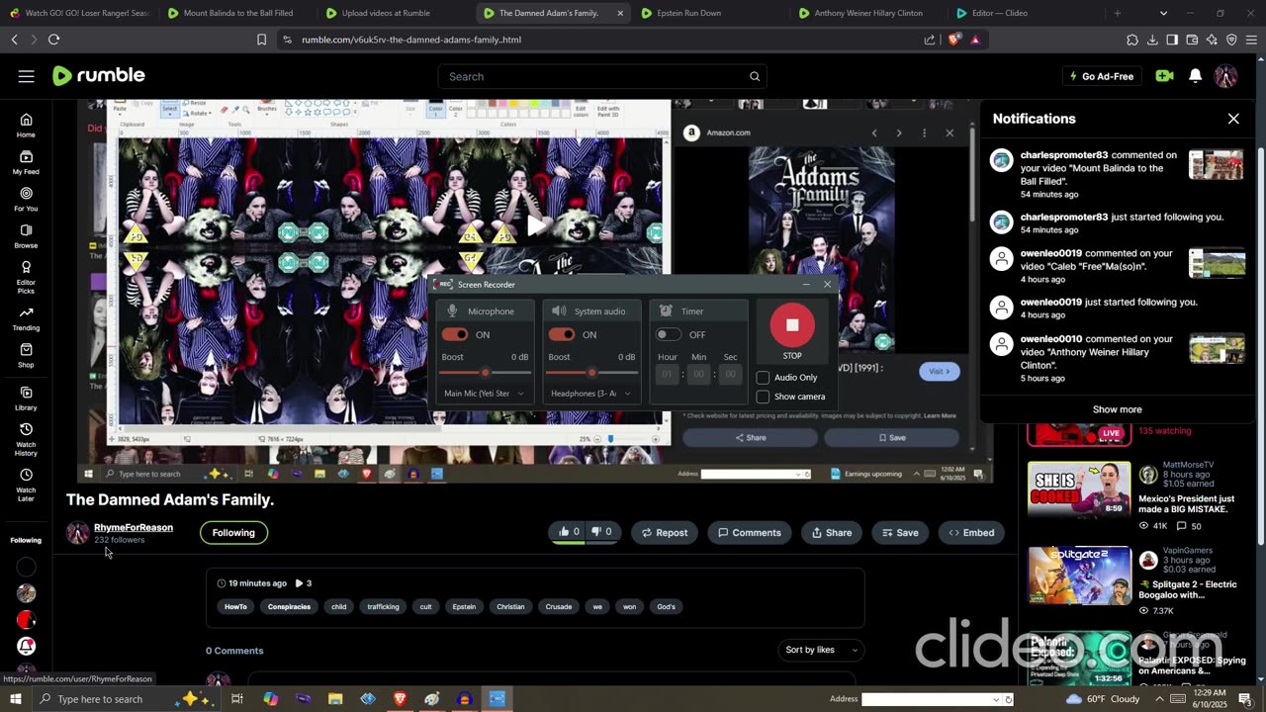Click the Save button under the video
The height and width of the screenshot is (712, 1266).
(x=900, y=532)
